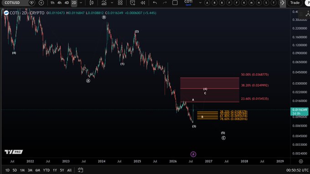Switch to the 4D interval
Viewport: 310px width, 174px height.
click(x=67, y=3)
